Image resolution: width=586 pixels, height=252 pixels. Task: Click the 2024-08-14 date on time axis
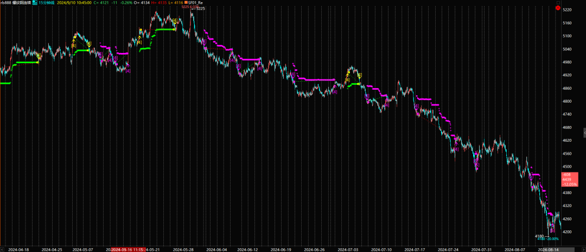tap(548, 249)
